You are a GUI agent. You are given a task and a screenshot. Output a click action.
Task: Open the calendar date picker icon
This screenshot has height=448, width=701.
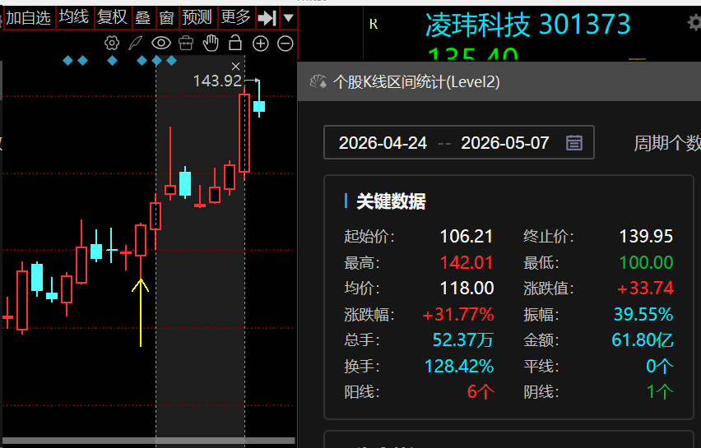tap(574, 142)
